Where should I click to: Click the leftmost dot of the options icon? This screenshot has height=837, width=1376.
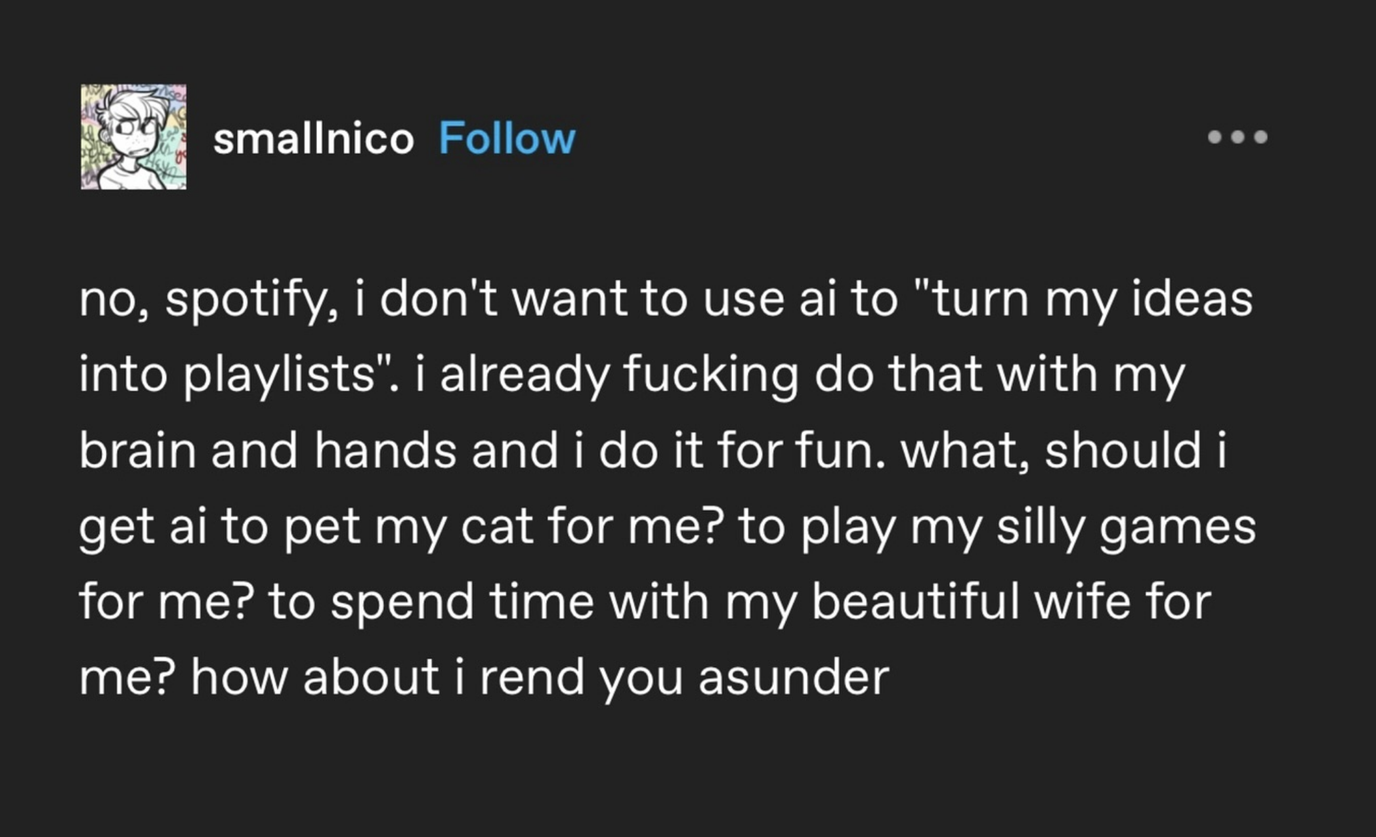[x=1215, y=137]
